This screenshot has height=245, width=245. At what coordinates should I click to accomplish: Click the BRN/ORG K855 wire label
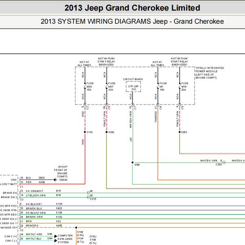(33, 225)
